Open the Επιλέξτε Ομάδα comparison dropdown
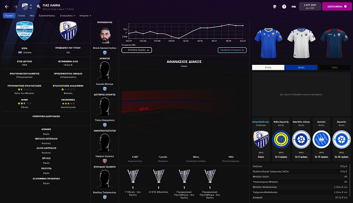This screenshot has width=353, height=203. point(137,50)
